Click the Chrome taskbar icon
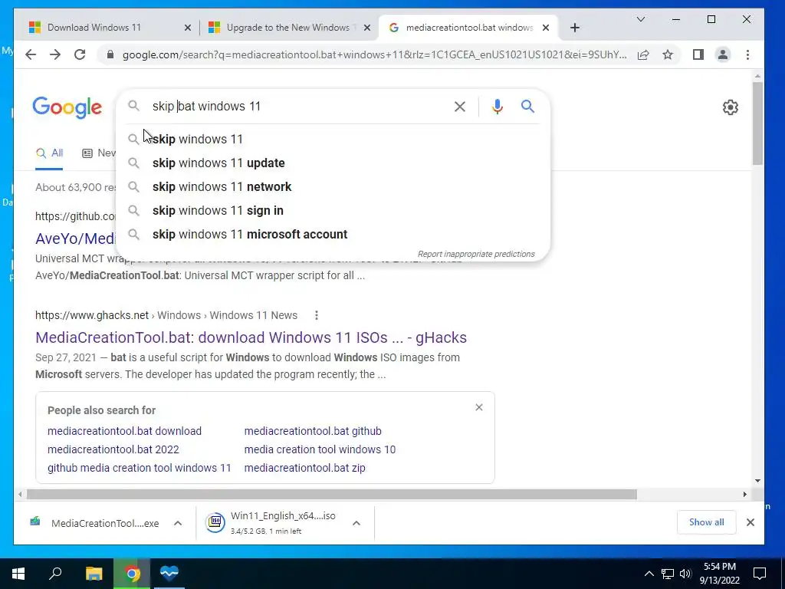This screenshot has width=785, height=589. [132, 573]
